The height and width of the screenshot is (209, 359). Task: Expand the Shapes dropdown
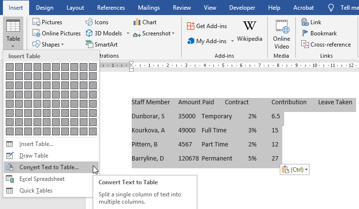[62, 45]
